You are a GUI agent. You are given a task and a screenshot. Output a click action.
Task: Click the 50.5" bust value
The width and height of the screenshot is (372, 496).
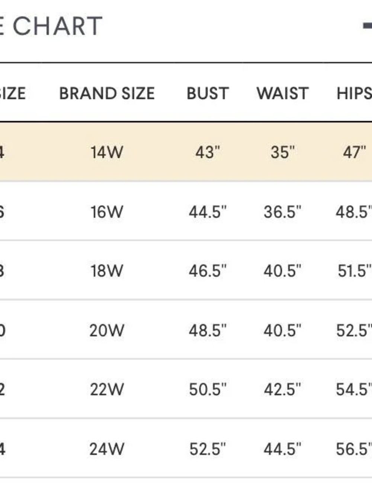tap(208, 389)
